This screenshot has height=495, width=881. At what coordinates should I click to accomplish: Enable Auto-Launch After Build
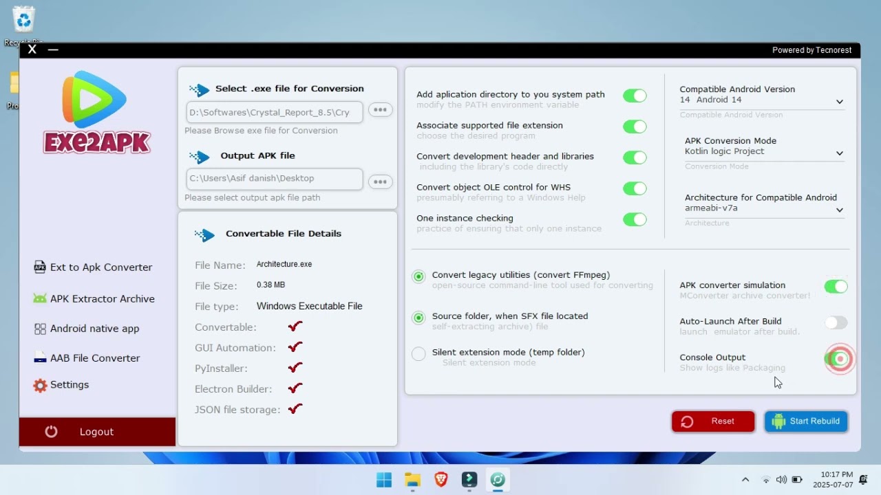836,322
